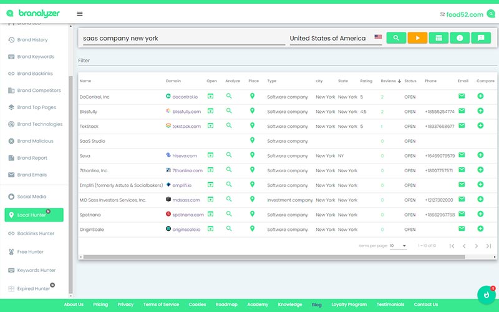Image resolution: width=499 pixels, height=312 pixels.
Task: Click the green info button
Action: click(x=460, y=38)
